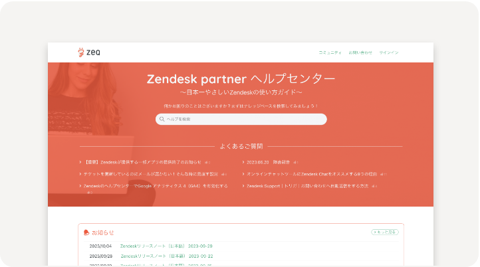Click the お知らせ section heading

click(x=103, y=232)
